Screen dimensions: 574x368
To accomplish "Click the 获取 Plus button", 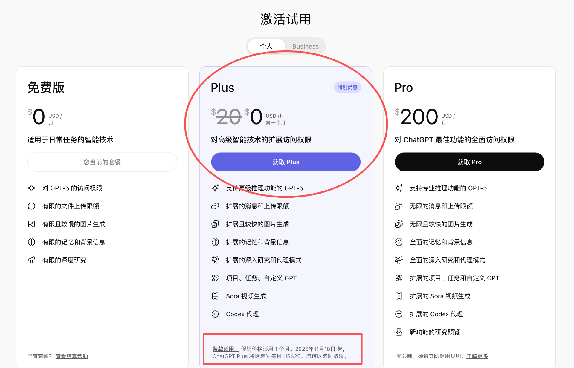I will coord(286,162).
